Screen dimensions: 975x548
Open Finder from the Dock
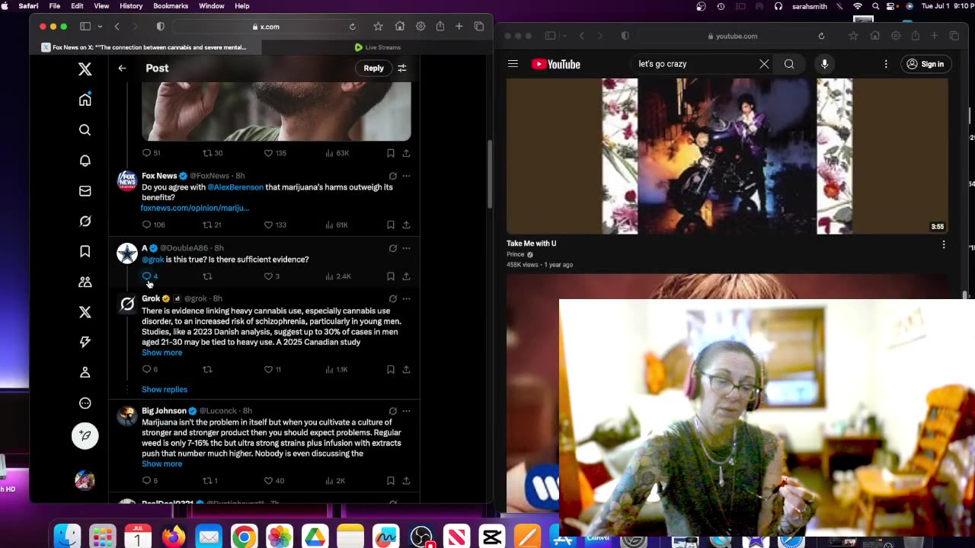(68, 537)
